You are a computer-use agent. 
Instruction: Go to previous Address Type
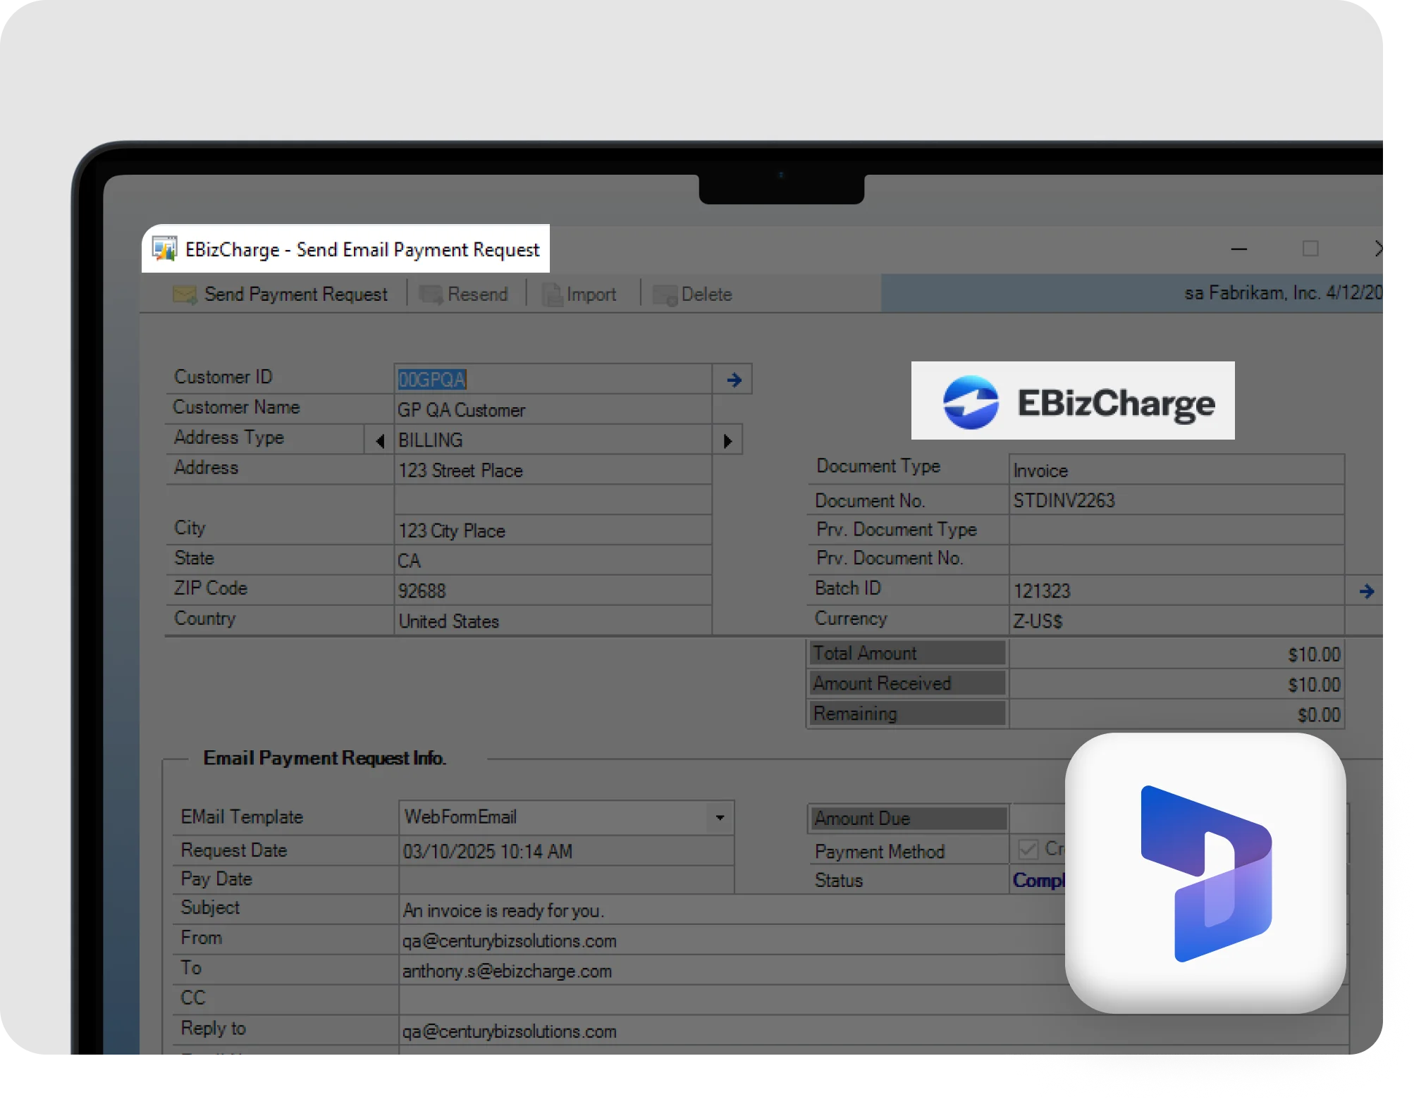tap(380, 441)
